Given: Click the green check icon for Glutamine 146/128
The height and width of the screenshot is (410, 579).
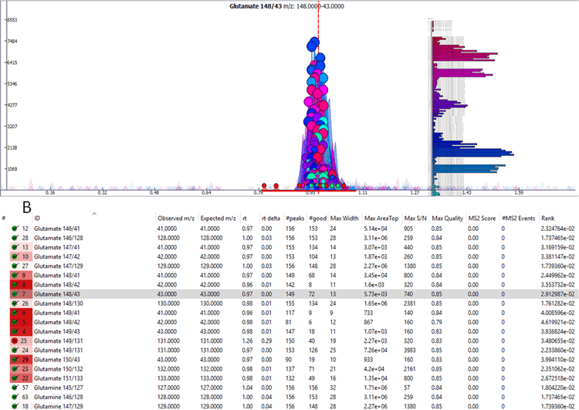Looking at the screenshot, I should [x=15, y=396].
